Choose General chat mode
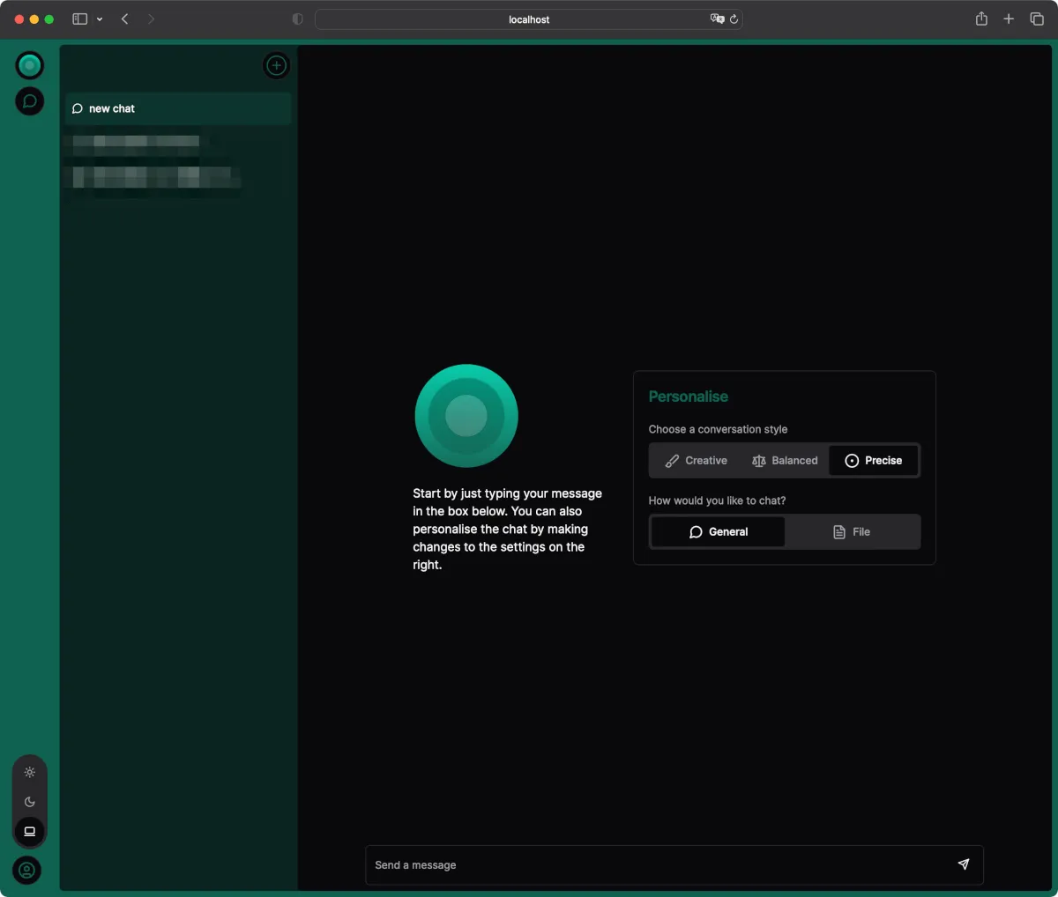The width and height of the screenshot is (1058, 897). pyautogui.click(x=718, y=532)
